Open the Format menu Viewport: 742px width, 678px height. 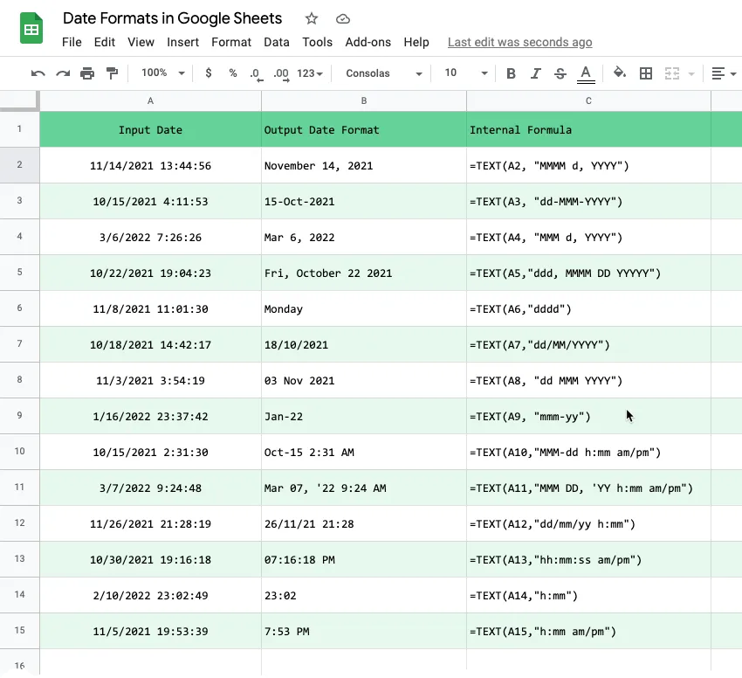pos(230,42)
